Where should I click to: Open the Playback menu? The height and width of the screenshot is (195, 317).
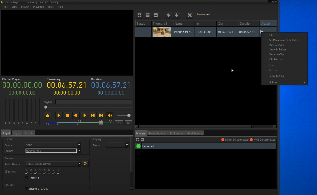[38, 7]
